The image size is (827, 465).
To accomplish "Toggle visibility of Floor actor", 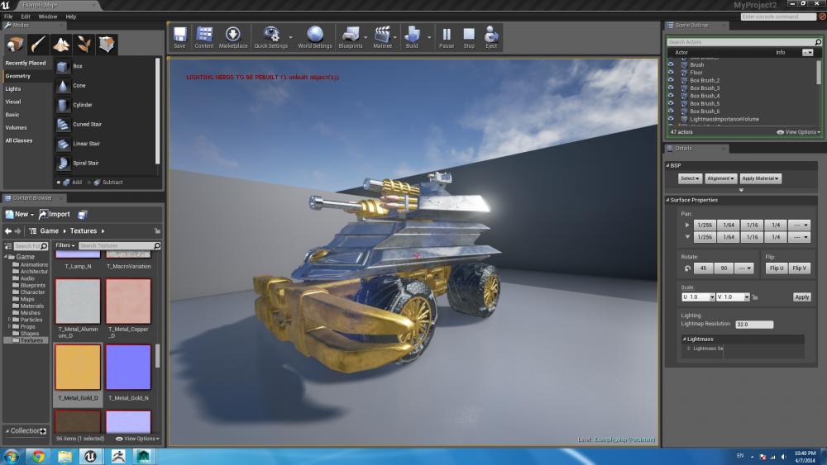I will pos(671,73).
